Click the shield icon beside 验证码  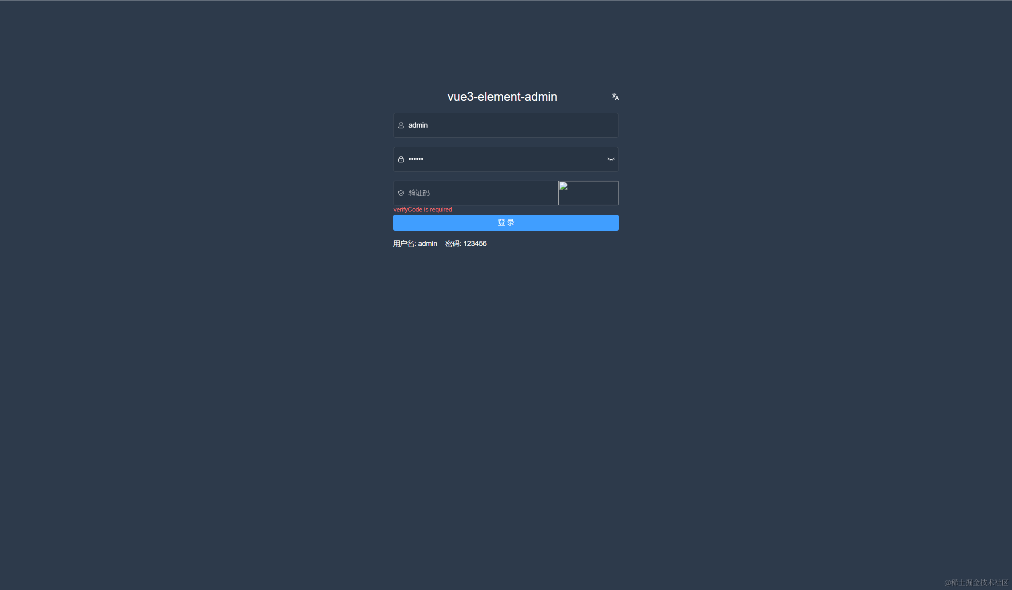coord(401,193)
